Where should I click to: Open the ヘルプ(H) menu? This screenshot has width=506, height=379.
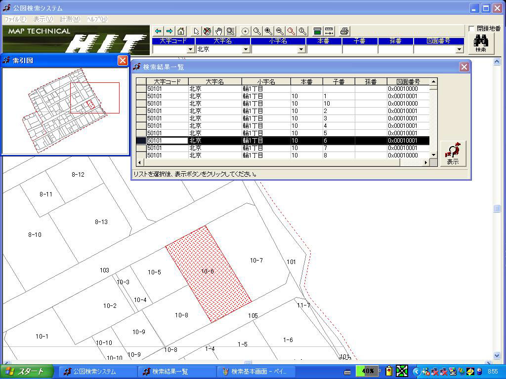(x=97, y=19)
